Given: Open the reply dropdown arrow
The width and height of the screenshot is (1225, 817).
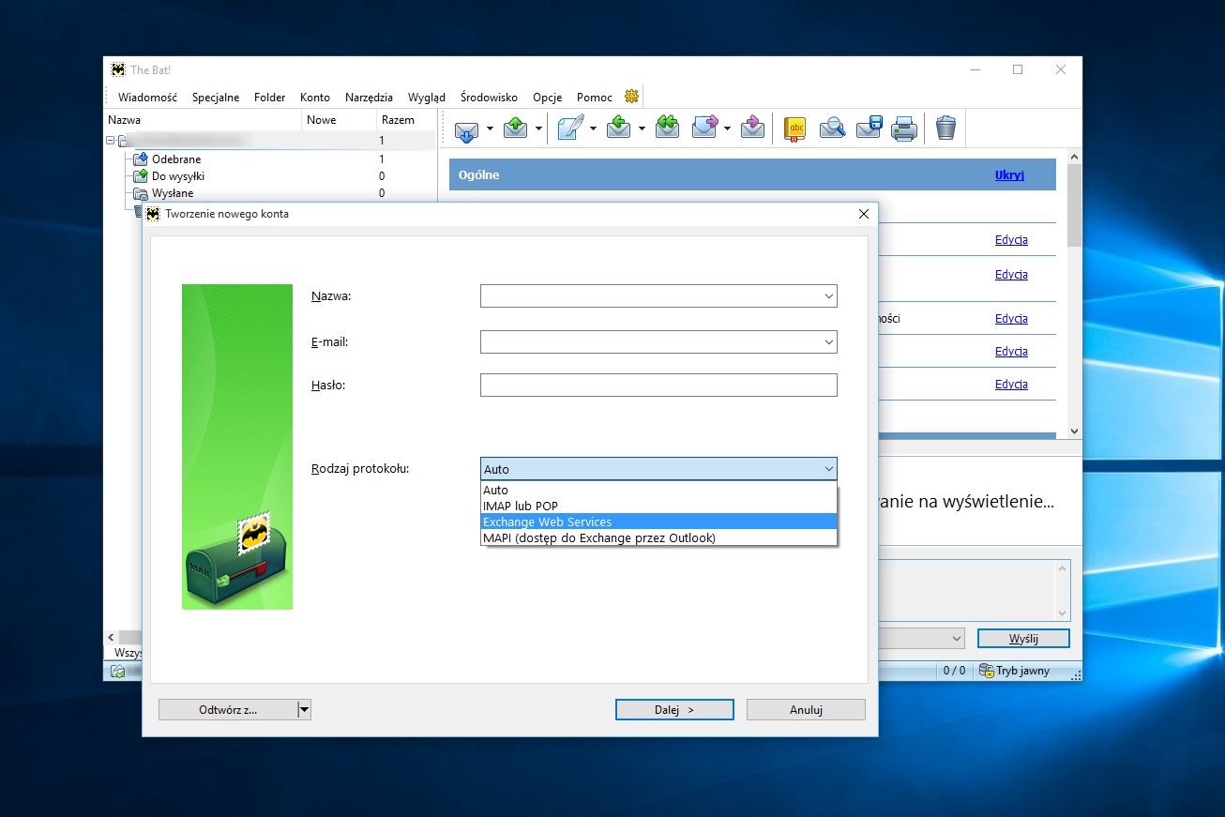Looking at the screenshot, I should [x=642, y=129].
